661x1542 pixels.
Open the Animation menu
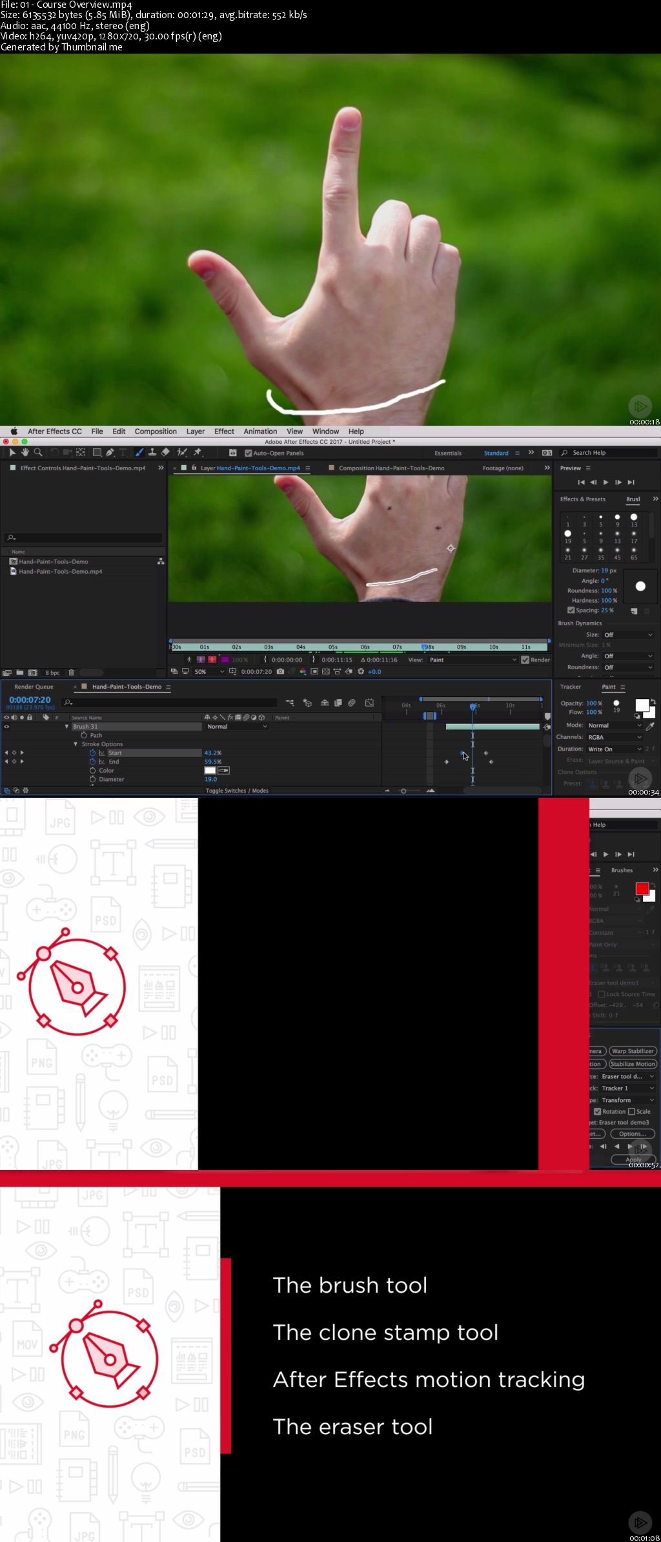[x=260, y=432]
